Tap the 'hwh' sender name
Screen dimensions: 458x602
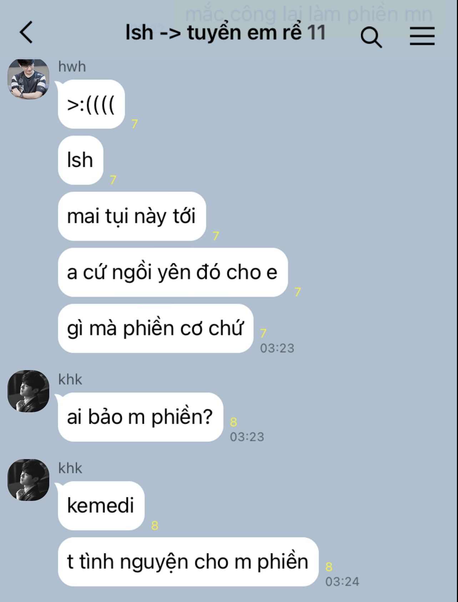coord(72,67)
